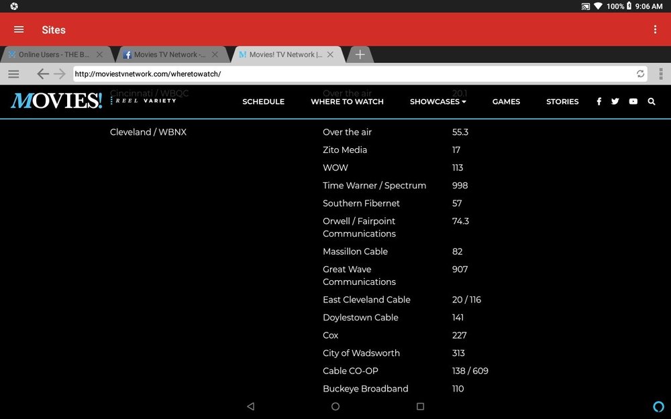671x419 pixels.
Task: Open a new browser tab with plus
Action: click(360, 54)
